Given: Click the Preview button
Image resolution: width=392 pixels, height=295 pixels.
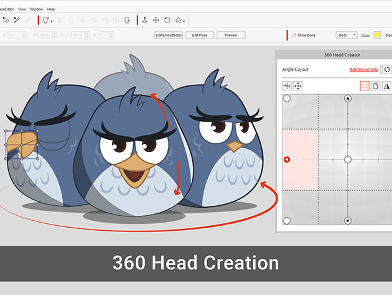Looking at the screenshot, I should [x=231, y=35].
